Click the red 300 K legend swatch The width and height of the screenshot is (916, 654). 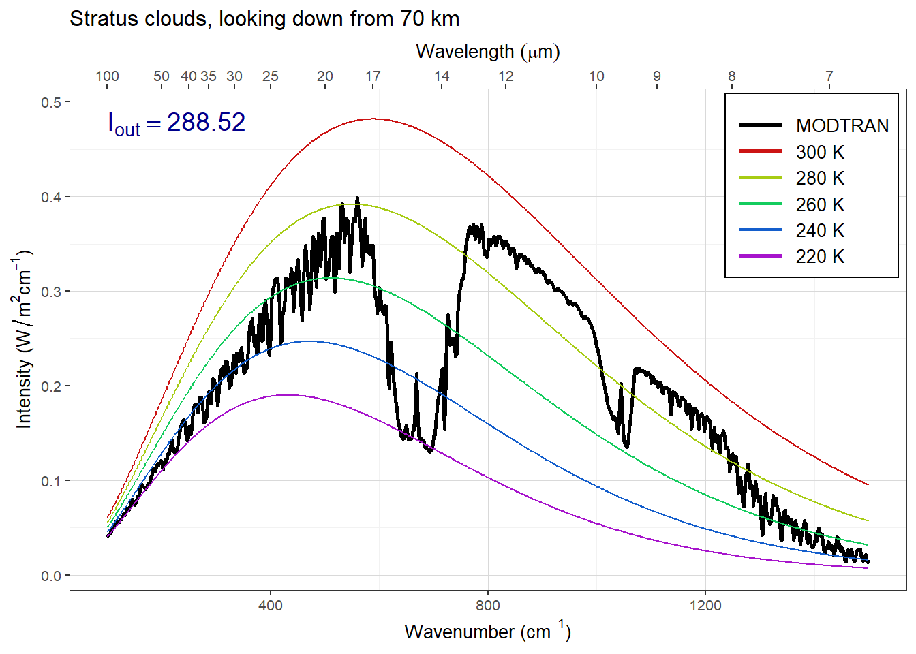point(761,151)
